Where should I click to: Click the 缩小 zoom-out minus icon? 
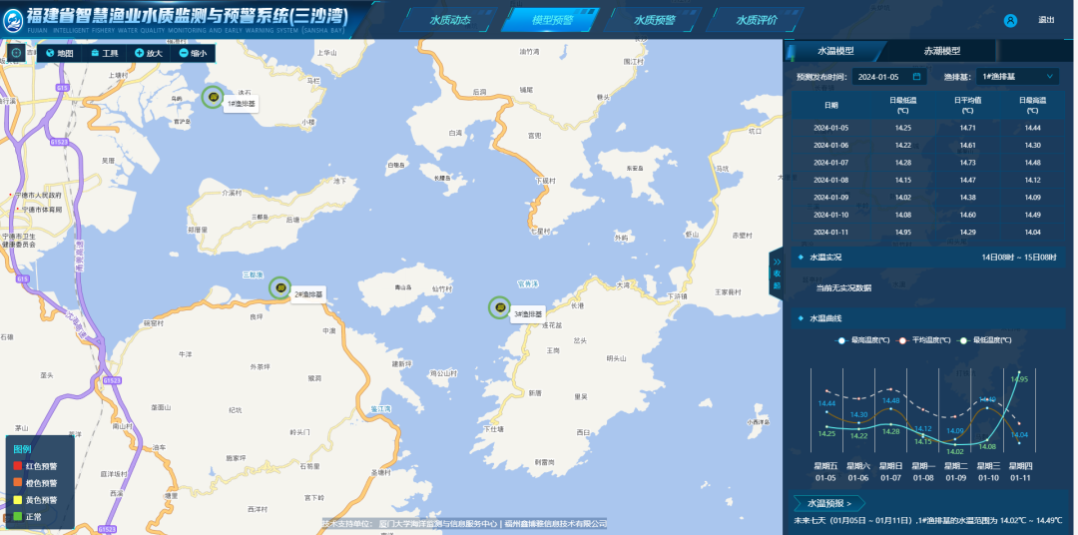pos(184,54)
